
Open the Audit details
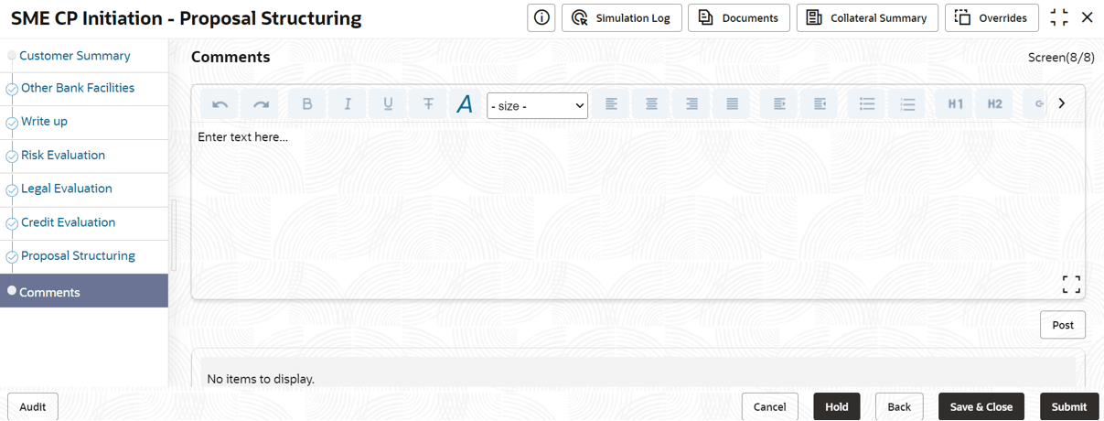pos(33,406)
